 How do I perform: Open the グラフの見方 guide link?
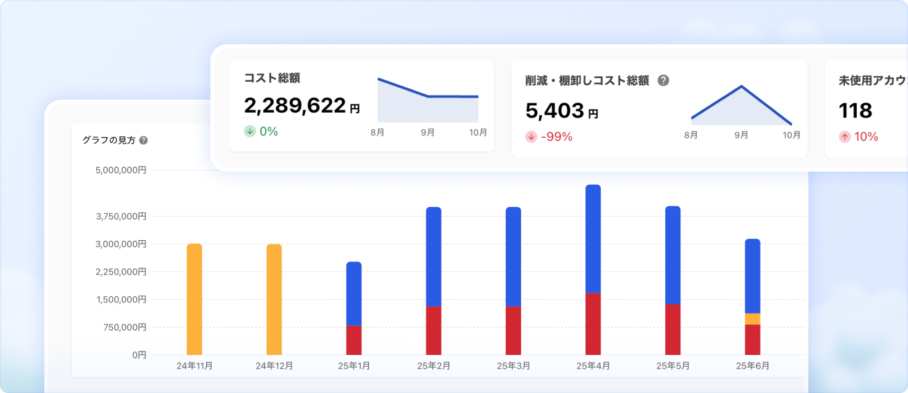coord(109,140)
